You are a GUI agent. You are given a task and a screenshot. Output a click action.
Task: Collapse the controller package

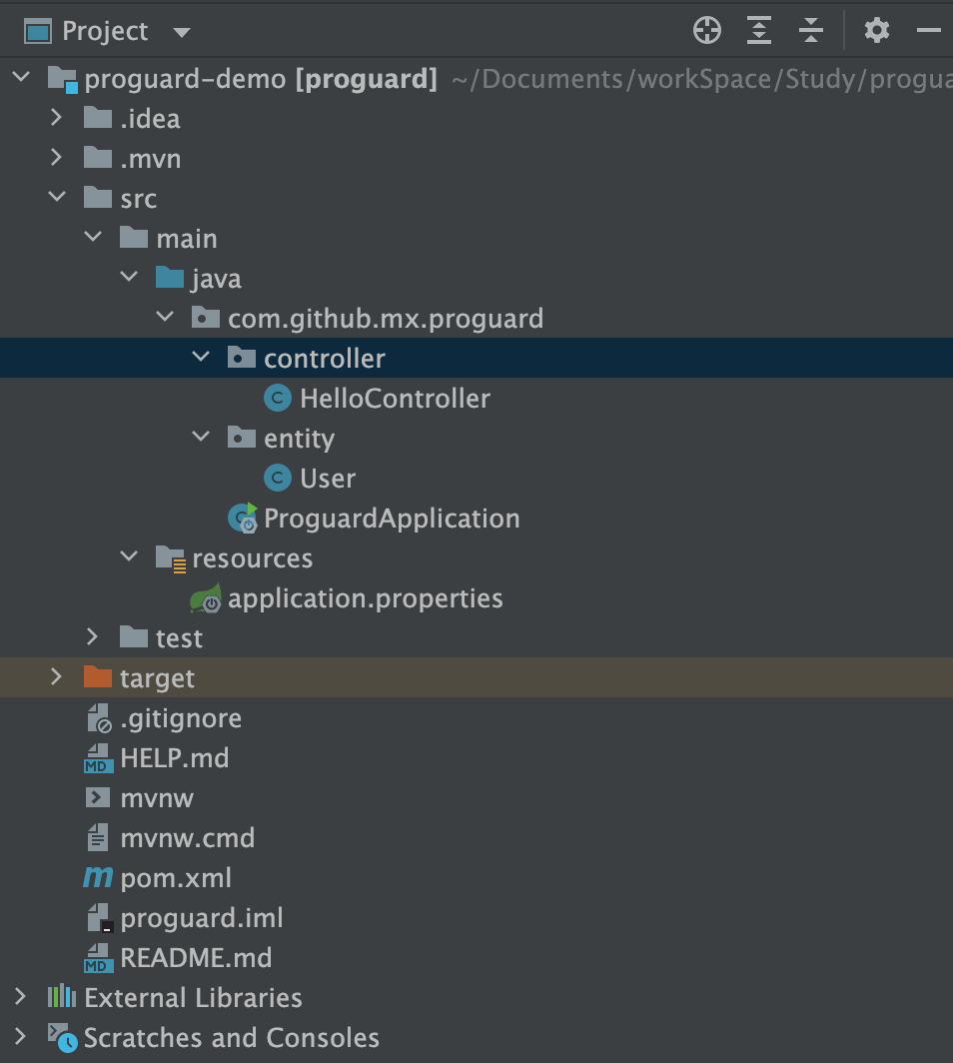[x=201, y=356]
